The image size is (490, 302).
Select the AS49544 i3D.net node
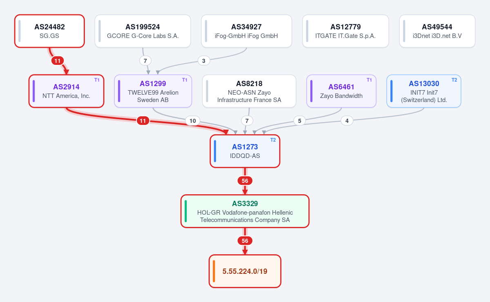(437, 31)
